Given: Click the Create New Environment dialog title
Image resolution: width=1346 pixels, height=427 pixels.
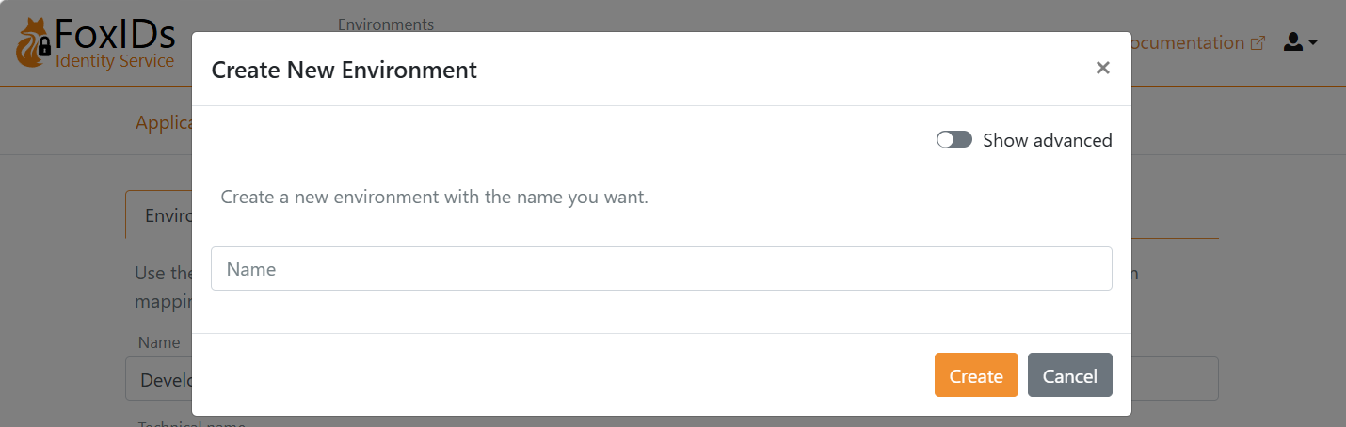Looking at the screenshot, I should point(345,70).
